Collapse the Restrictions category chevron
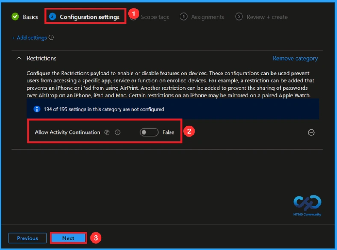 pyautogui.click(x=19, y=58)
